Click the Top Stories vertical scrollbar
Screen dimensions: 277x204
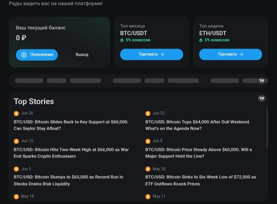point(267,128)
